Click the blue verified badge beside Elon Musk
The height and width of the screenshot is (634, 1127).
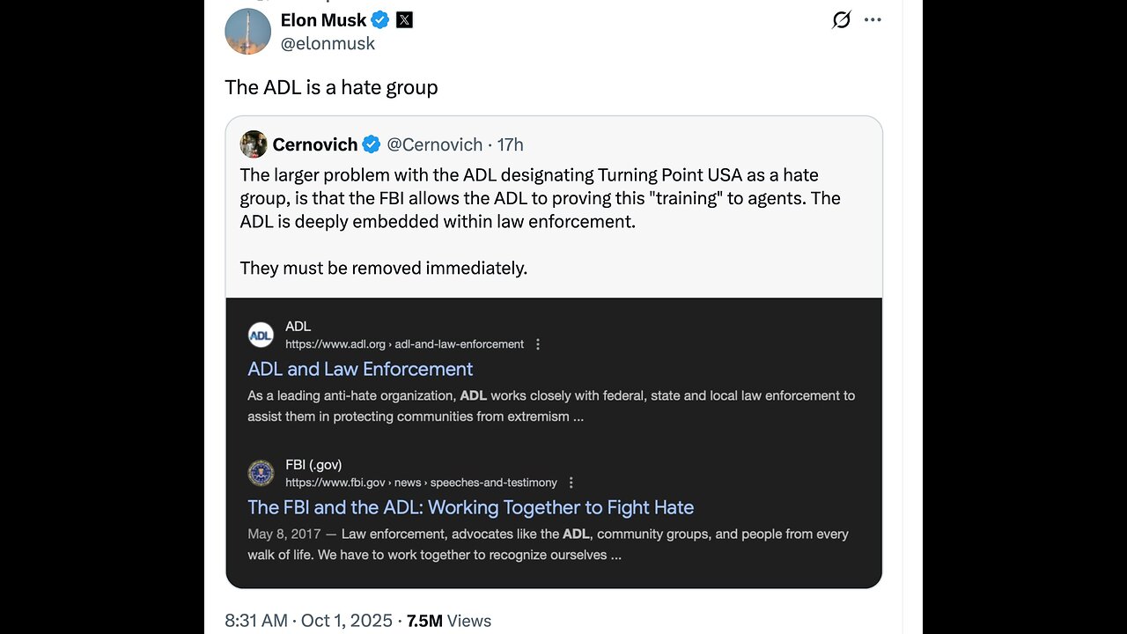click(380, 19)
